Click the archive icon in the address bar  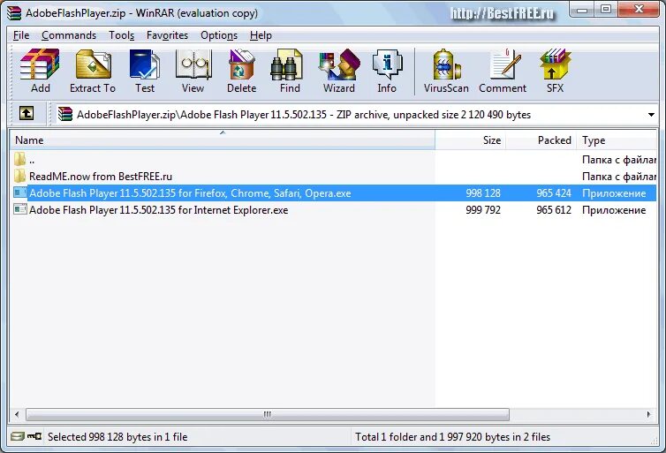(x=65, y=114)
